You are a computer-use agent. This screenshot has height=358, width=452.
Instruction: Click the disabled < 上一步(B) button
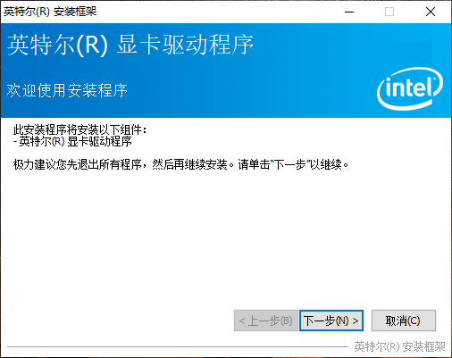point(265,321)
